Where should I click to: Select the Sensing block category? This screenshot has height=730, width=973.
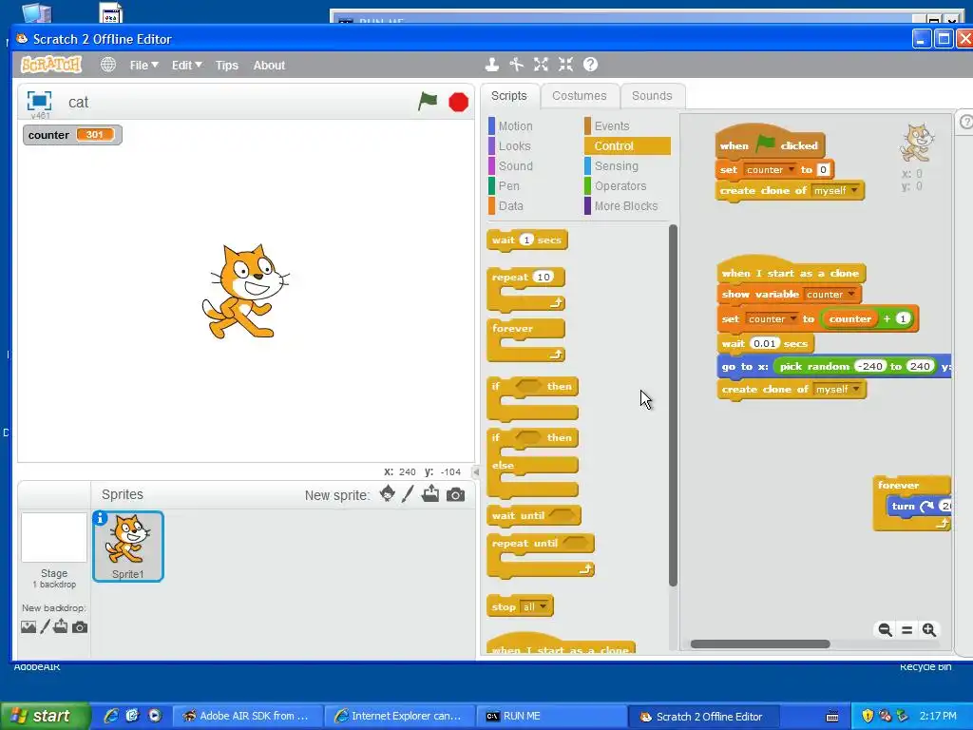pos(616,165)
